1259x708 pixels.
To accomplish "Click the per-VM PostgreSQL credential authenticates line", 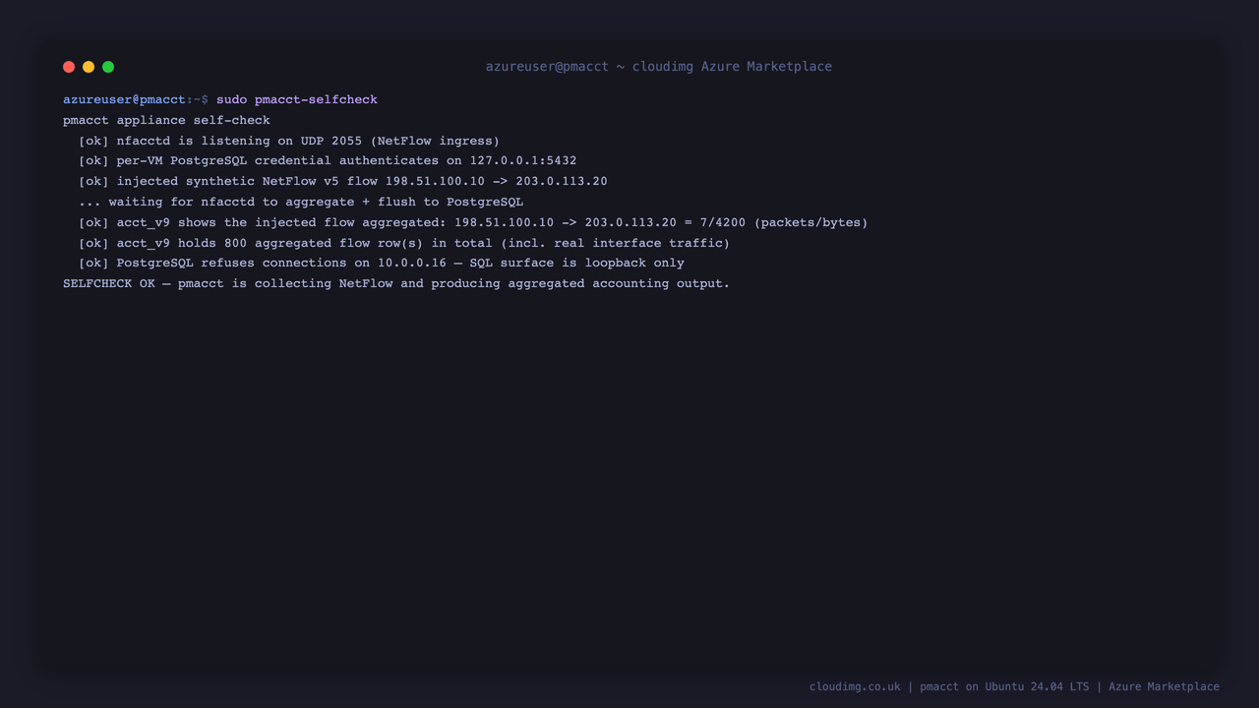I will tap(328, 160).
